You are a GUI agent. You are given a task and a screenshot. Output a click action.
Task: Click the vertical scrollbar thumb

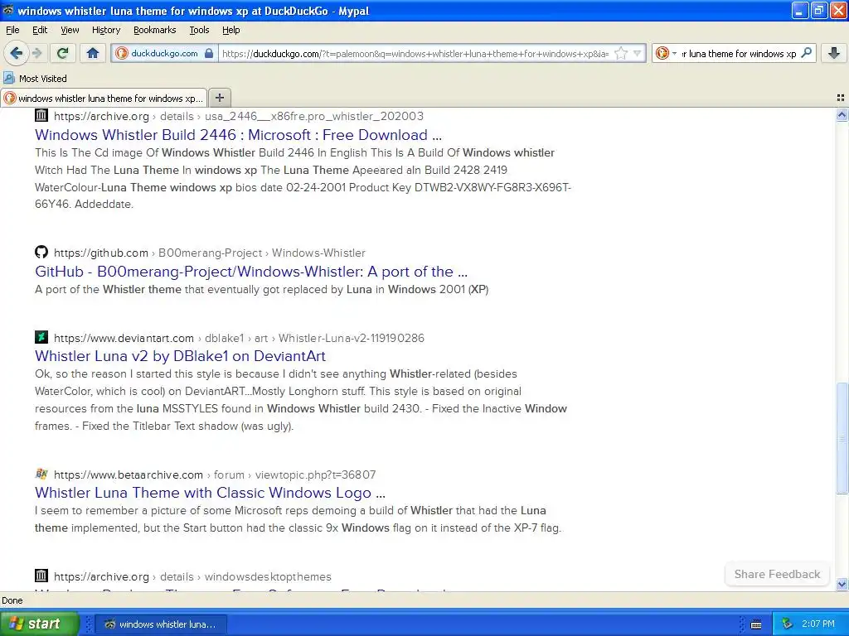pyautogui.click(x=842, y=438)
